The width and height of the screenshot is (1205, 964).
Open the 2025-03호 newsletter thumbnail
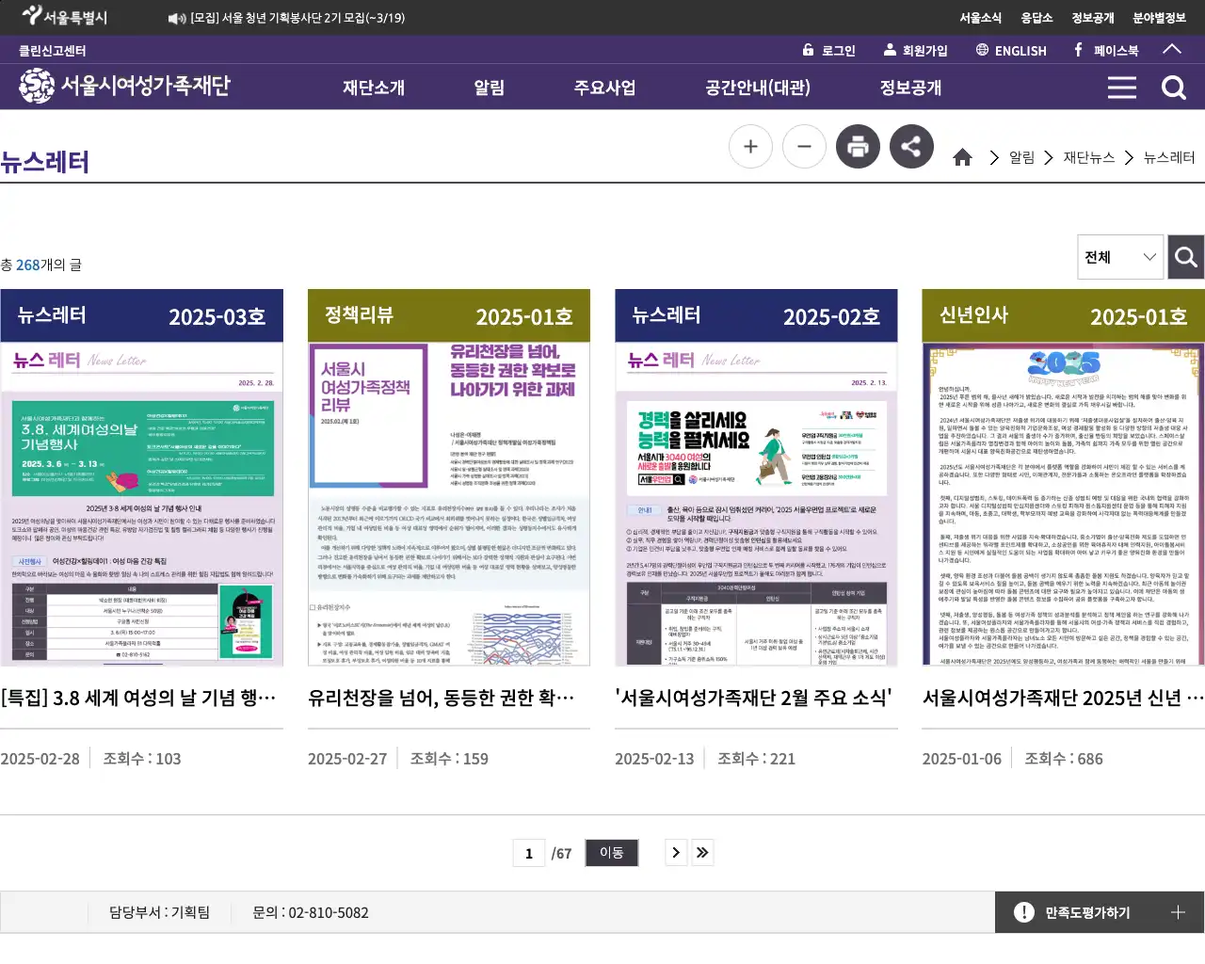[x=142, y=478]
